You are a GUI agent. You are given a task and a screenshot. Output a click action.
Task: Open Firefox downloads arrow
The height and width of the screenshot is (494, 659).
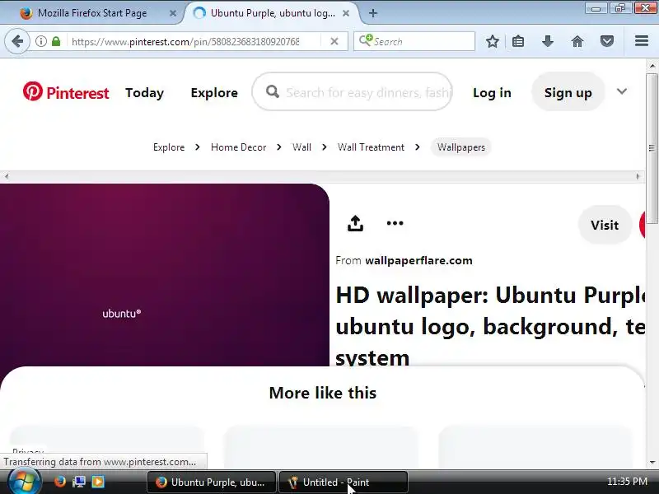548,41
